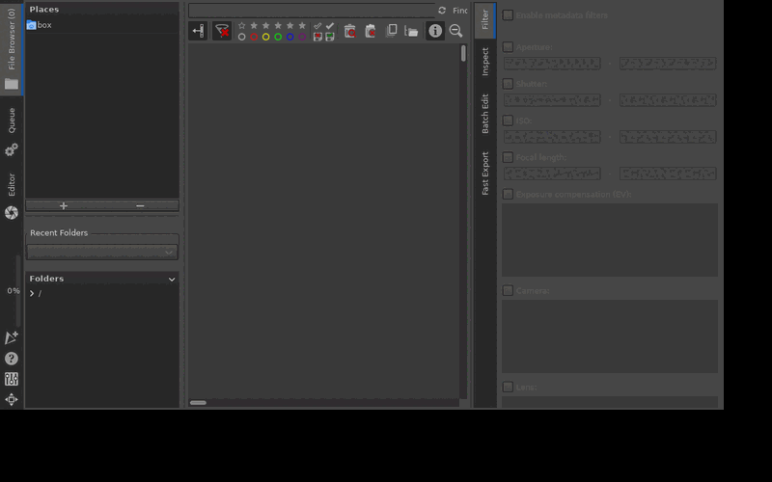
Task: Zoom out thumbnails magnifier icon
Action: (455, 31)
